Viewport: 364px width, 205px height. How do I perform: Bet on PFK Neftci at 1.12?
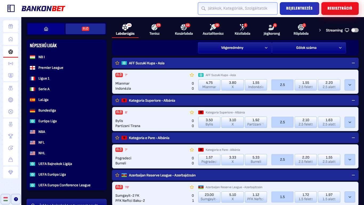[256, 197]
